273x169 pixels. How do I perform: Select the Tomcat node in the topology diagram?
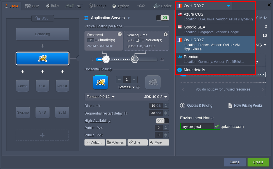(42, 59)
